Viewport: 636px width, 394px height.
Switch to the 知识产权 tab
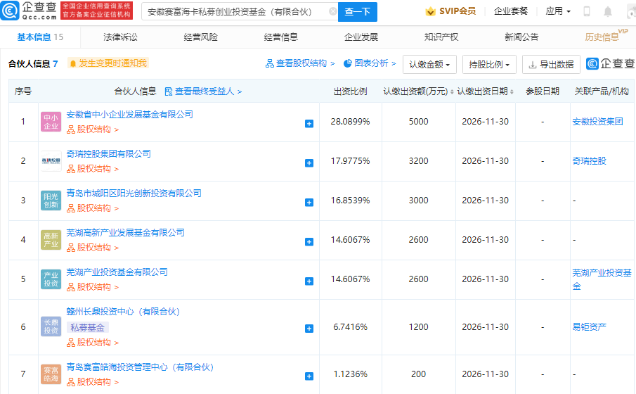[x=441, y=37]
